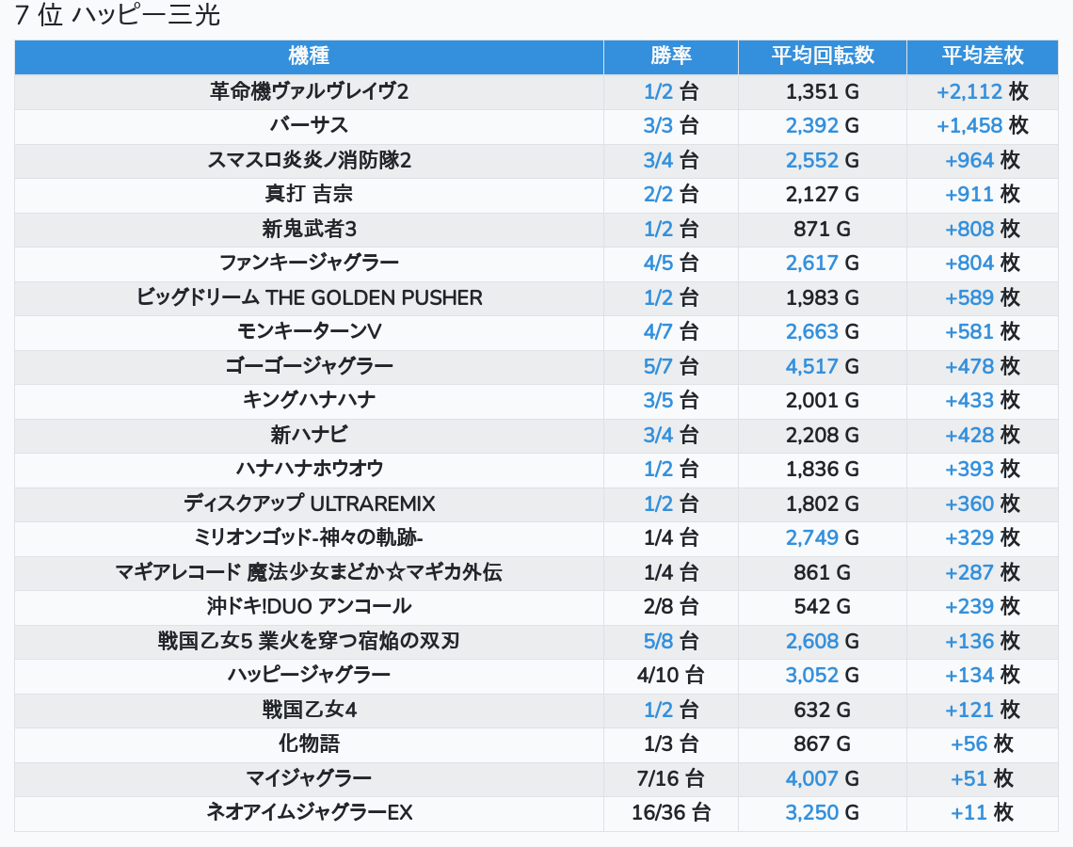
Task: Select the 1,802 G value for ディスクアップ
Action: 823,504
